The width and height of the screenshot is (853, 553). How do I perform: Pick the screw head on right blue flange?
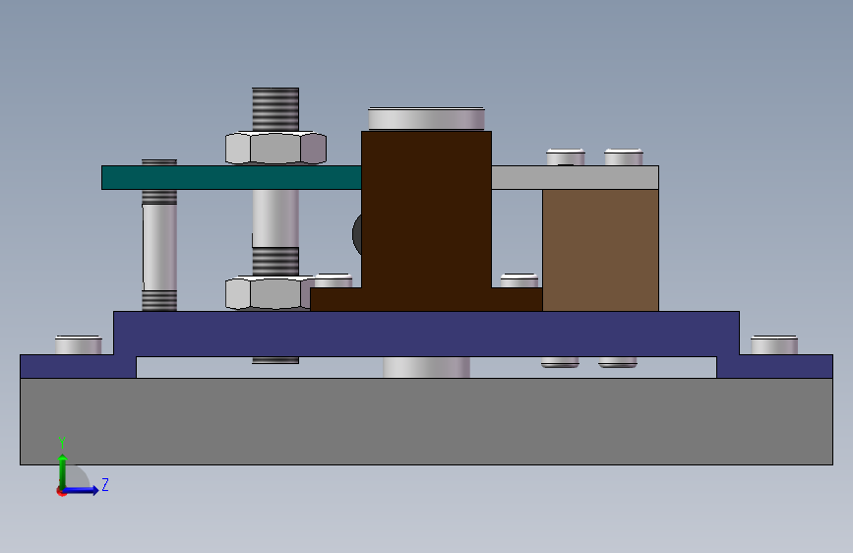click(774, 345)
